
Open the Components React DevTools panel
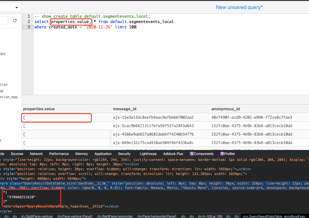click(202, 154)
